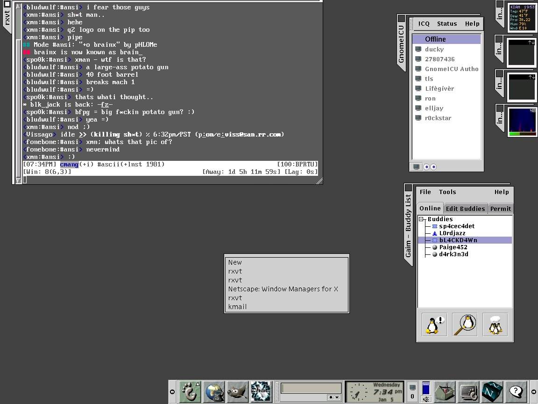Click Gaim chat penguins group icon

click(495, 325)
